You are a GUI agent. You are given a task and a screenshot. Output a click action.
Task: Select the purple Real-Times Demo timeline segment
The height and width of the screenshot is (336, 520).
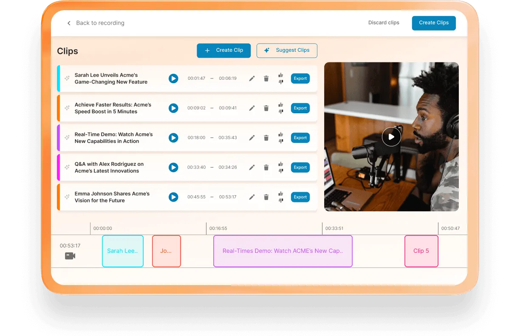283,251
